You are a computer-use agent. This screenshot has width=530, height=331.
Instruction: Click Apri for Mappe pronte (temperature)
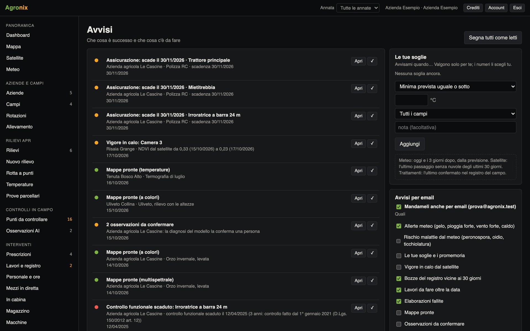[358, 171]
